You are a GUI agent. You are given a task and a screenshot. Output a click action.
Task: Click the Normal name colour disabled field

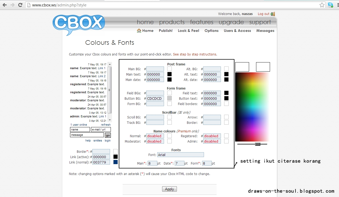[155, 136]
